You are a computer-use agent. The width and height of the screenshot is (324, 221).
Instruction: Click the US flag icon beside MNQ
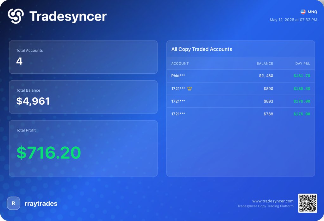303,12
